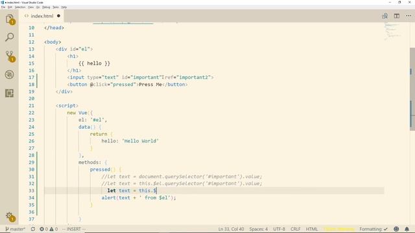Change indentation via Spaces: 4
Viewport: 415px width, 233px height.
coord(258,229)
